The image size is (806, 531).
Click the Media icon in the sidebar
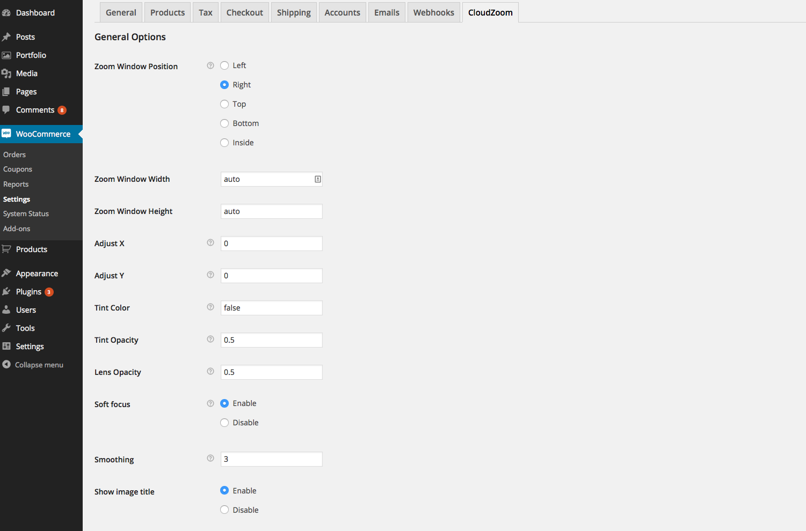[6, 73]
